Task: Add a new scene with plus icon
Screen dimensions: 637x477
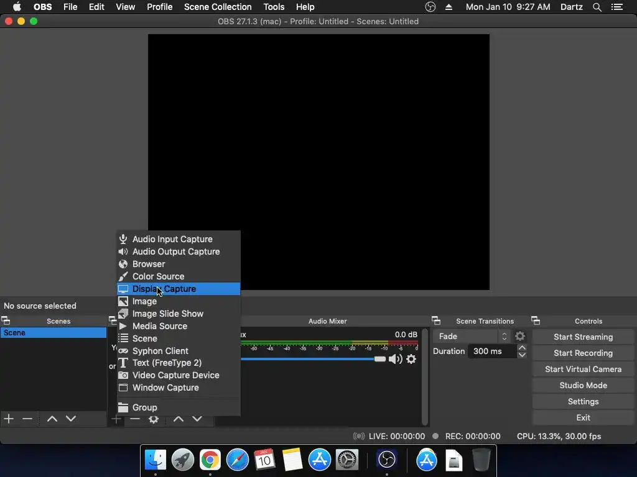Action: (9, 419)
